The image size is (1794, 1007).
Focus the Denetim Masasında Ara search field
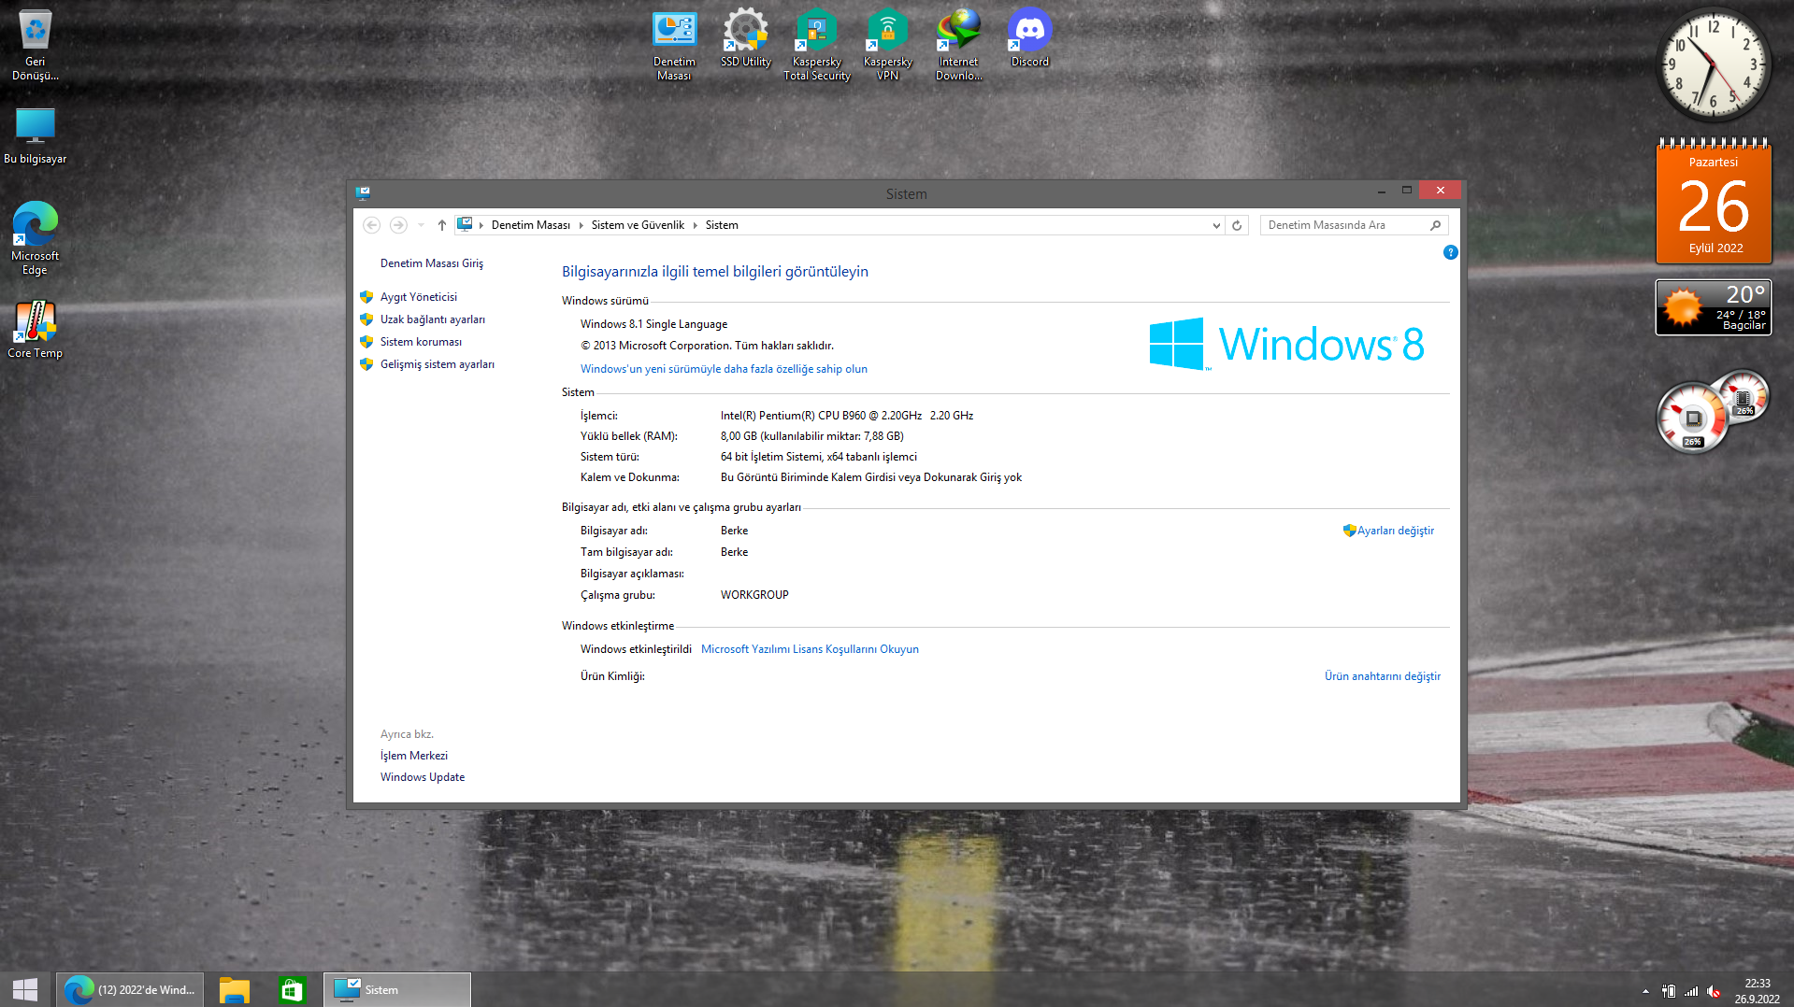pos(1354,225)
